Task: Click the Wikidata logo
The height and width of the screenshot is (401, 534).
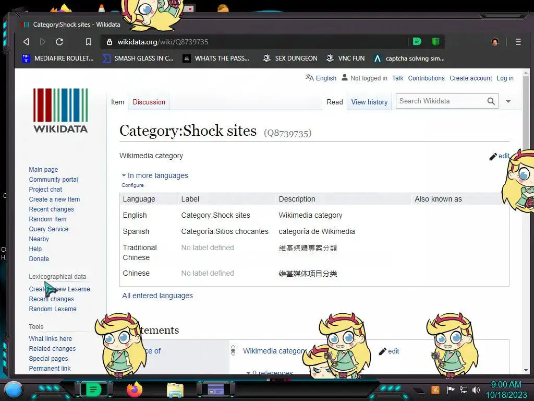Action: (x=60, y=111)
